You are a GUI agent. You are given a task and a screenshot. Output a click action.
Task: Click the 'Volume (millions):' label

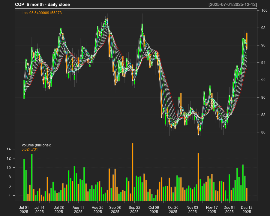point(36,145)
